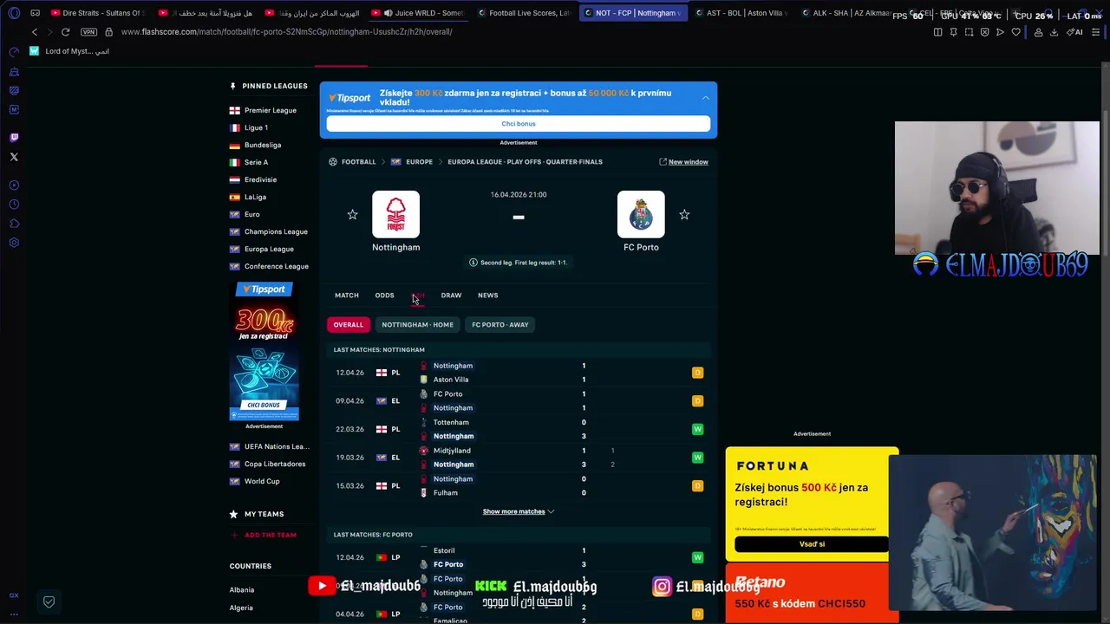Click the Tipsport 300 Kč sidebar ad

click(x=264, y=351)
